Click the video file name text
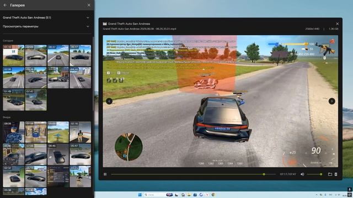This screenshot has width=353, height=198. [140, 29]
